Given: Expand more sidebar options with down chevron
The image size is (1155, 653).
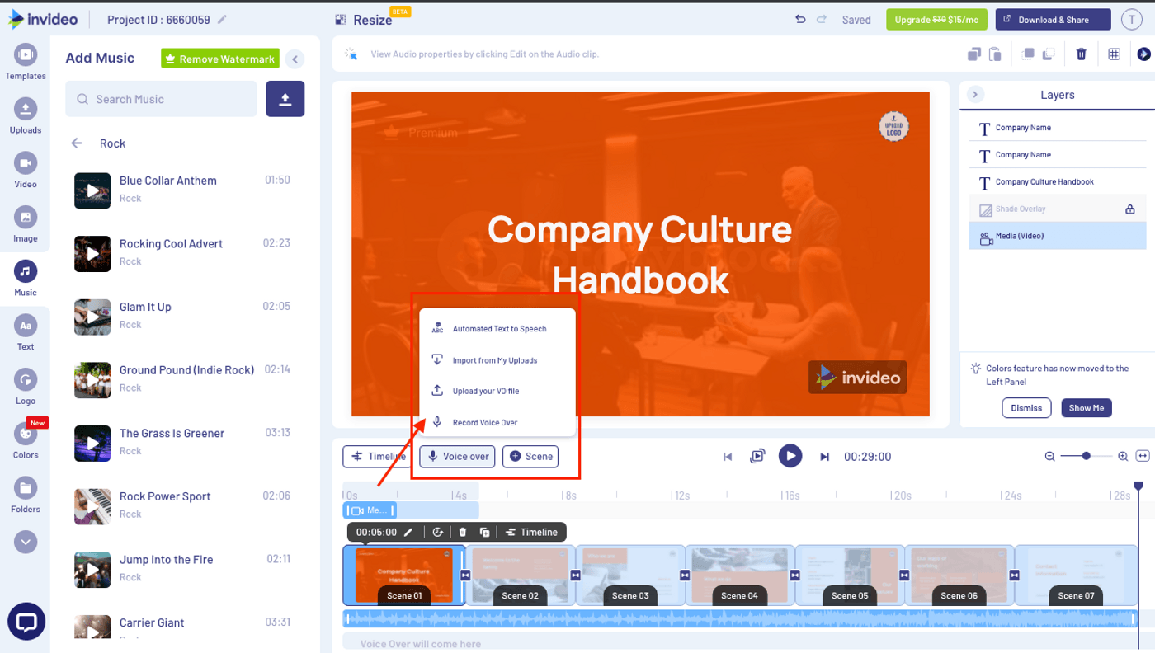Looking at the screenshot, I should coord(26,542).
